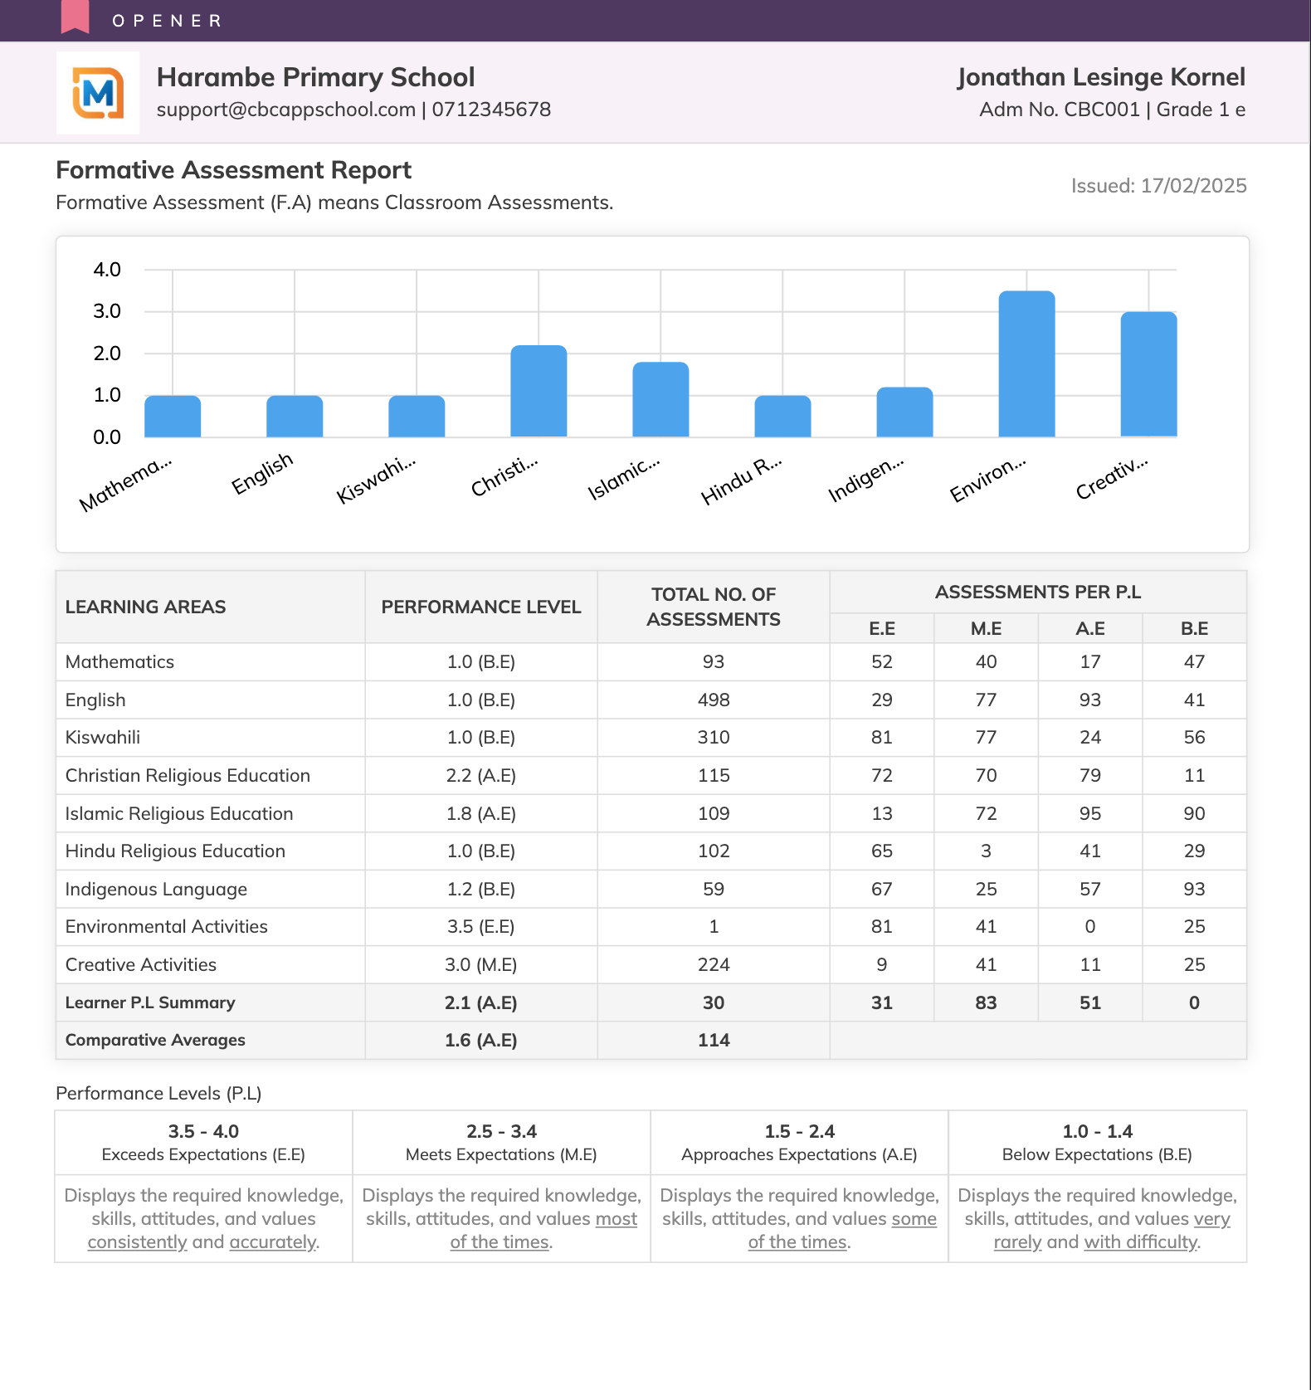Click the ASSESSMENTS PER P.L header
This screenshot has width=1311, height=1390.
pos(1038,592)
